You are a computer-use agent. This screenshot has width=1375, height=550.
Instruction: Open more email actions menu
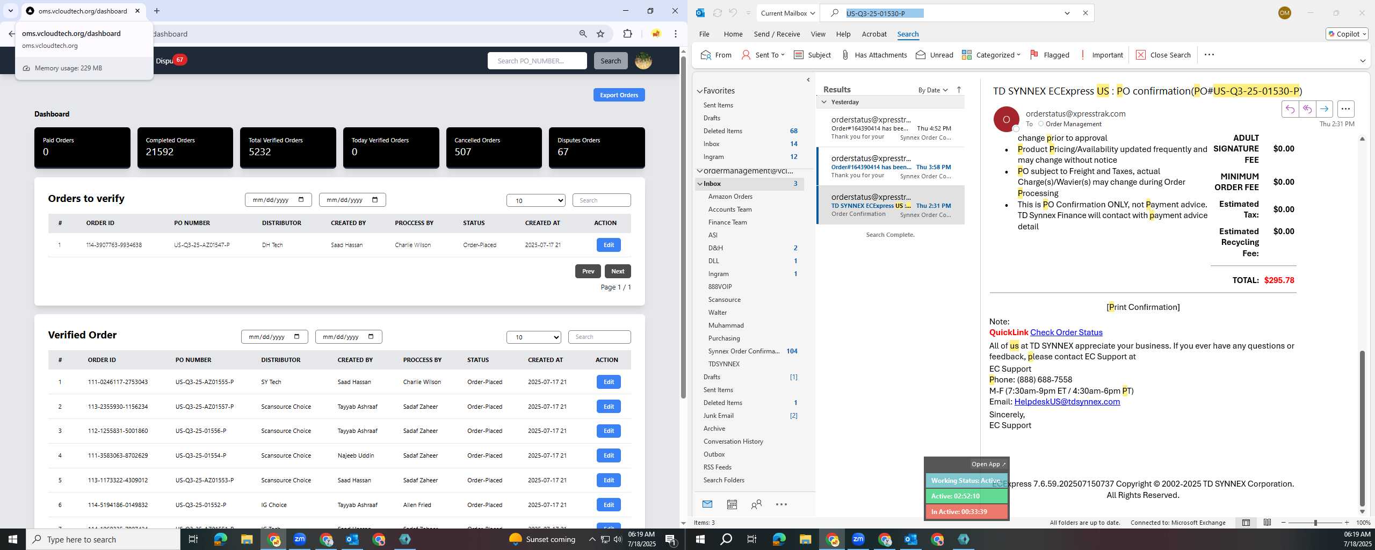(x=1345, y=109)
